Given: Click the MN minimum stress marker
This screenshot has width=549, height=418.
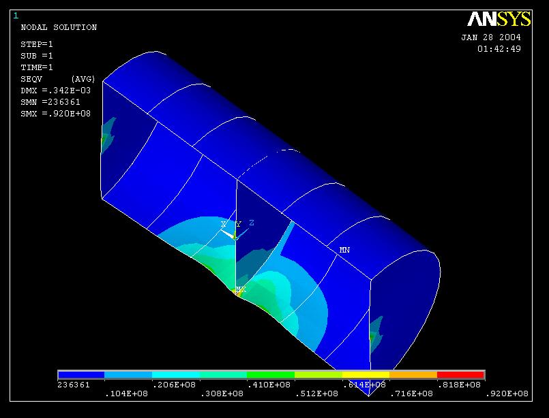Looking at the screenshot, I should coord(344,250).
